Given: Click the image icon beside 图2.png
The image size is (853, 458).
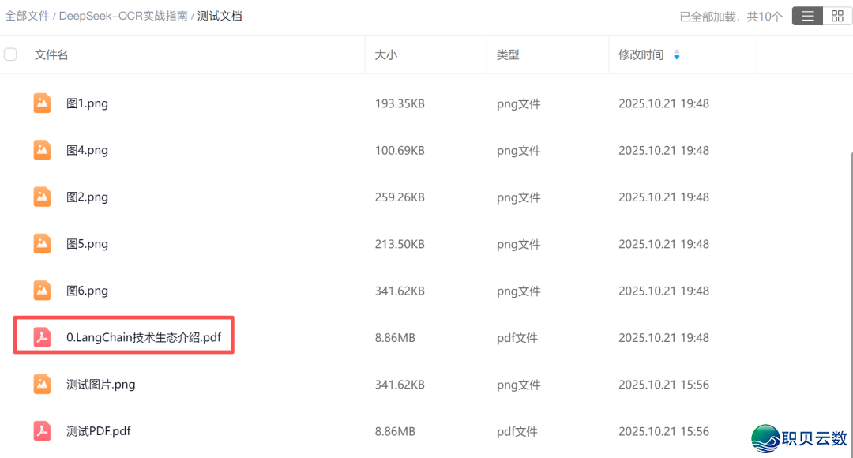Looking at the screenshot, I should click(42, 197).
